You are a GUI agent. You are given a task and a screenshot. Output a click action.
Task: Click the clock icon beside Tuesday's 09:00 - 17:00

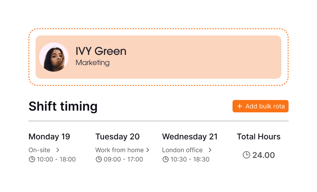point(98,159)
